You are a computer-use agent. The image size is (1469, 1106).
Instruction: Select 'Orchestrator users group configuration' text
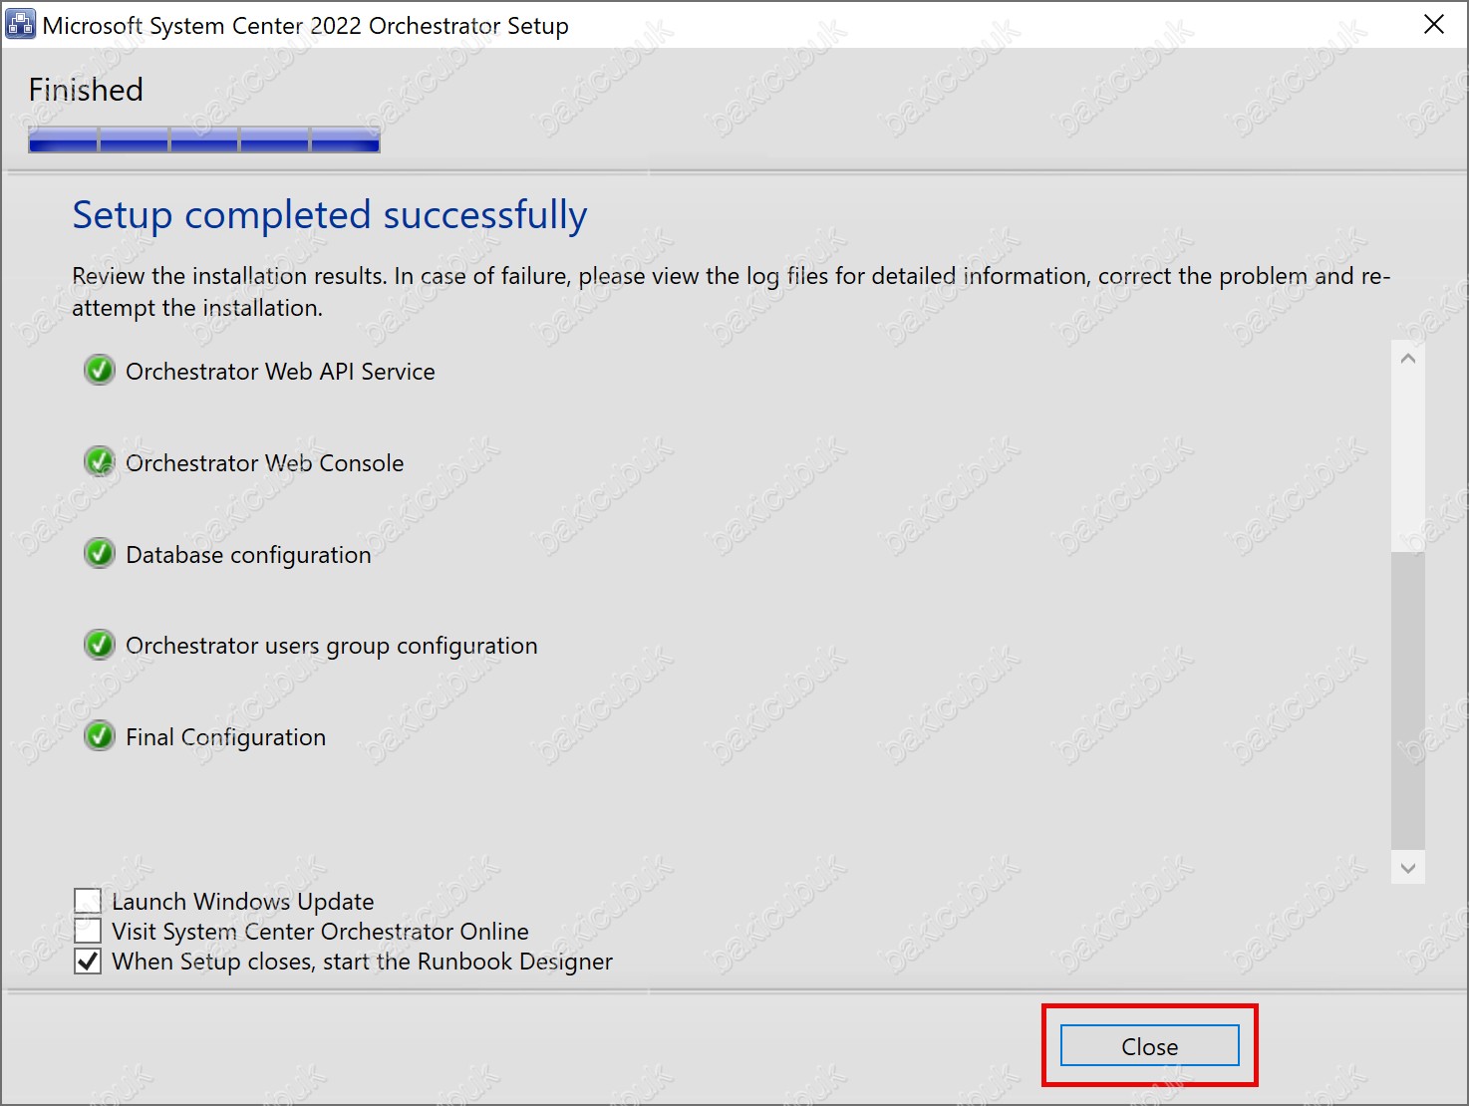point(331,646)
